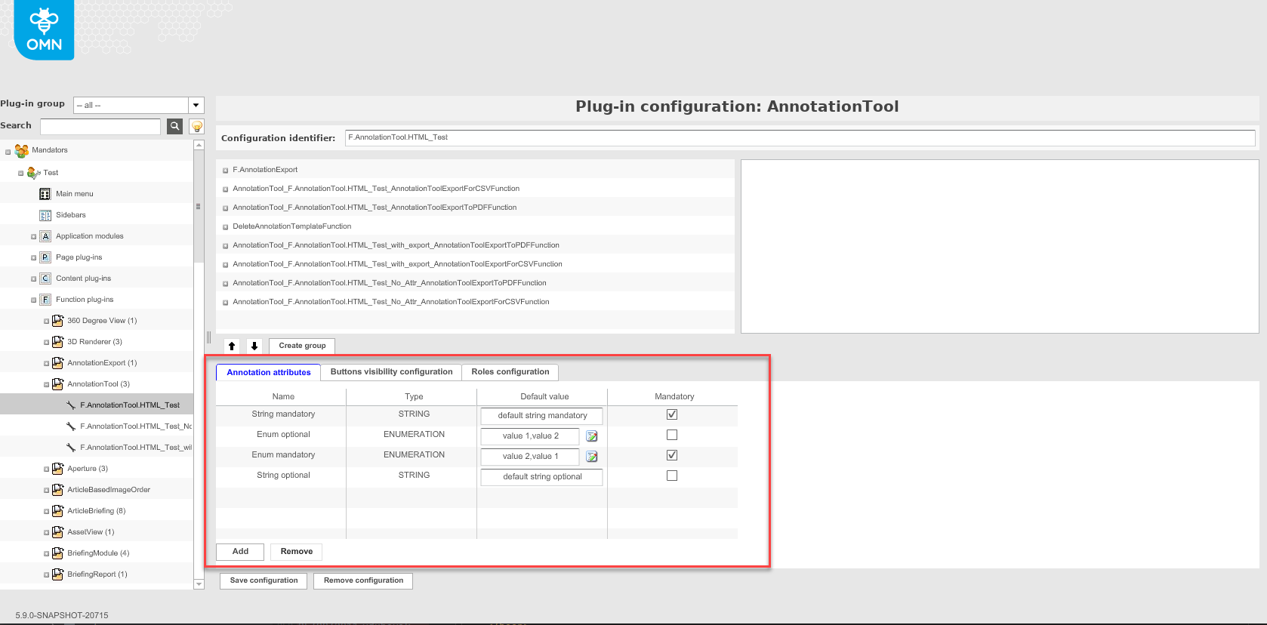This screenshot has height=625, width=1267.
Task: Expand the Page plug-ins node
Action: click(33, 258)
